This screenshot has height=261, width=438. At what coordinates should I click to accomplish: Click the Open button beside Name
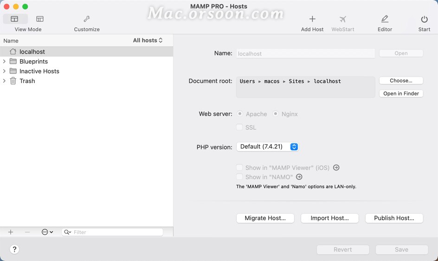pos(401,53)
